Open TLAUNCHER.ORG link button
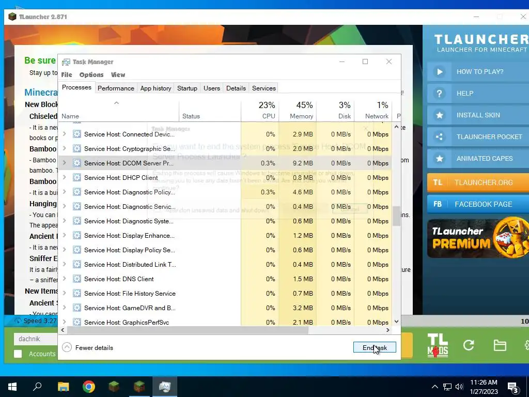The width and height of the screenshot is (529, 397). click(x=478, y=182)
